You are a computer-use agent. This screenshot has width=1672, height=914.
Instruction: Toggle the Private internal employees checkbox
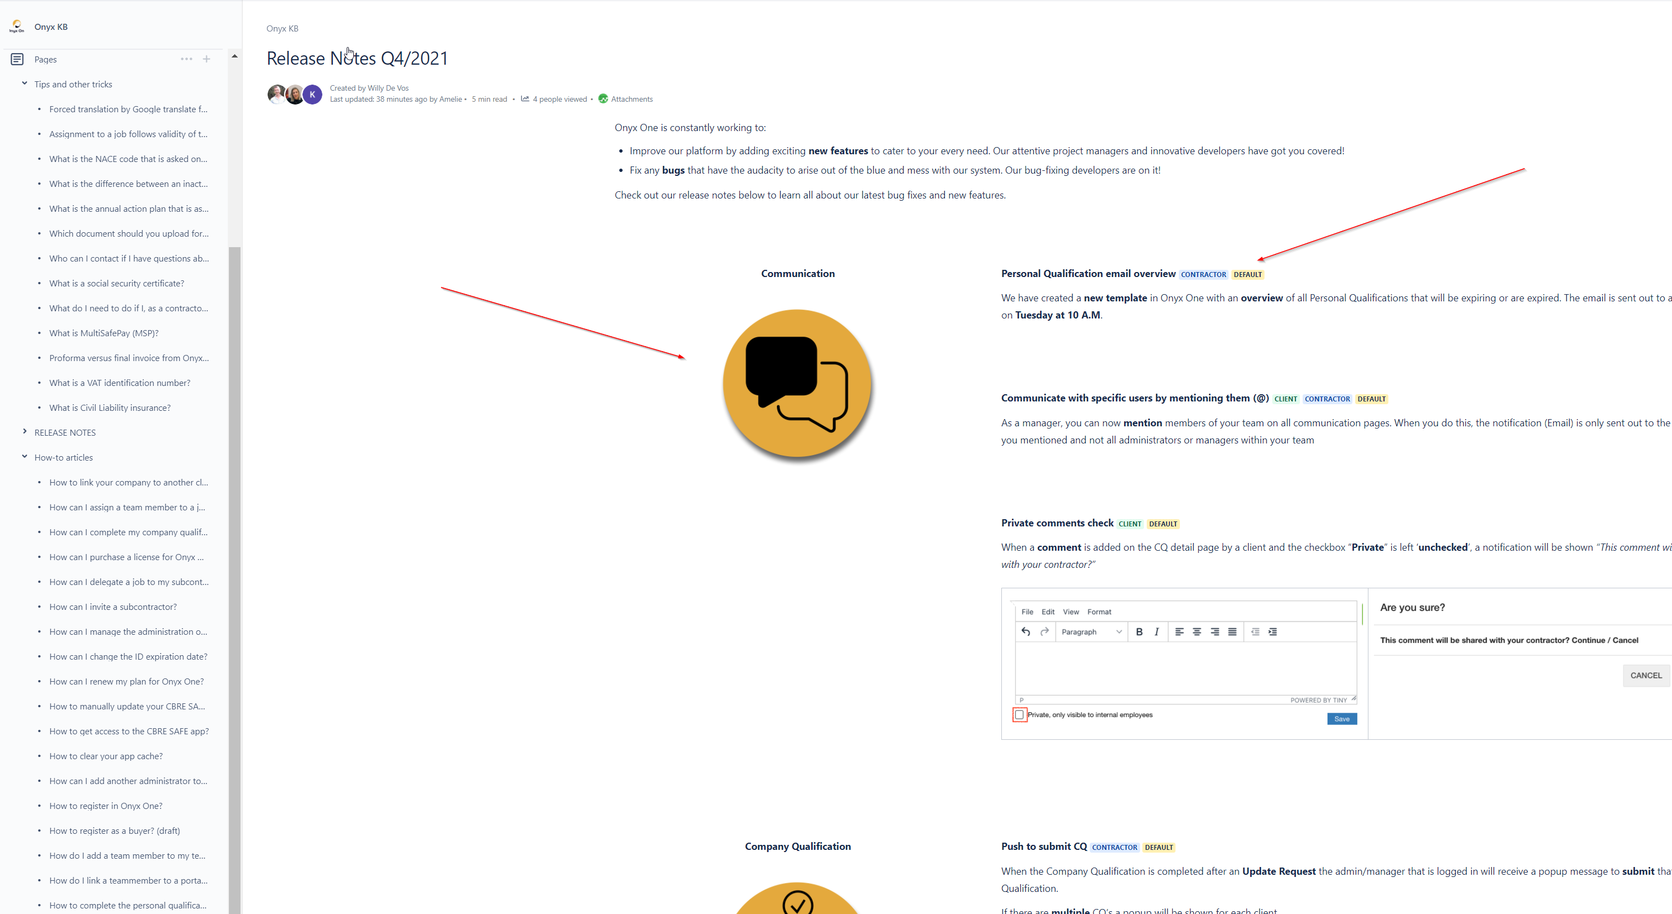pos(1020,715)
